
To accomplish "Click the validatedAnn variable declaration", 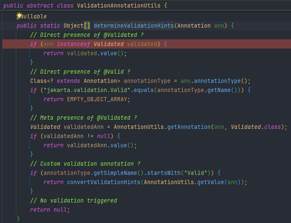I will click(x=84, y=127).
